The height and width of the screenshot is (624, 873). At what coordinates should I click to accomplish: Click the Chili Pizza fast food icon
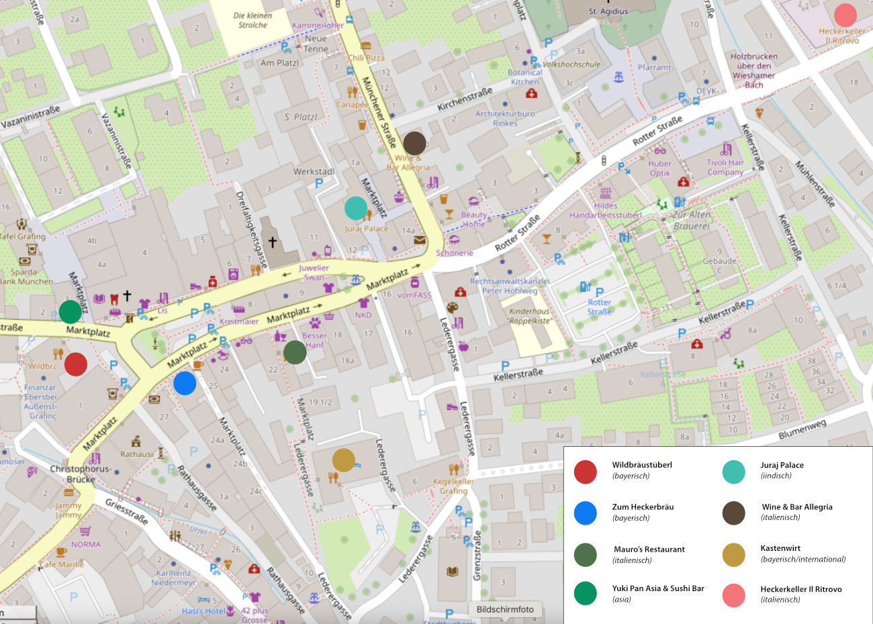366,46
